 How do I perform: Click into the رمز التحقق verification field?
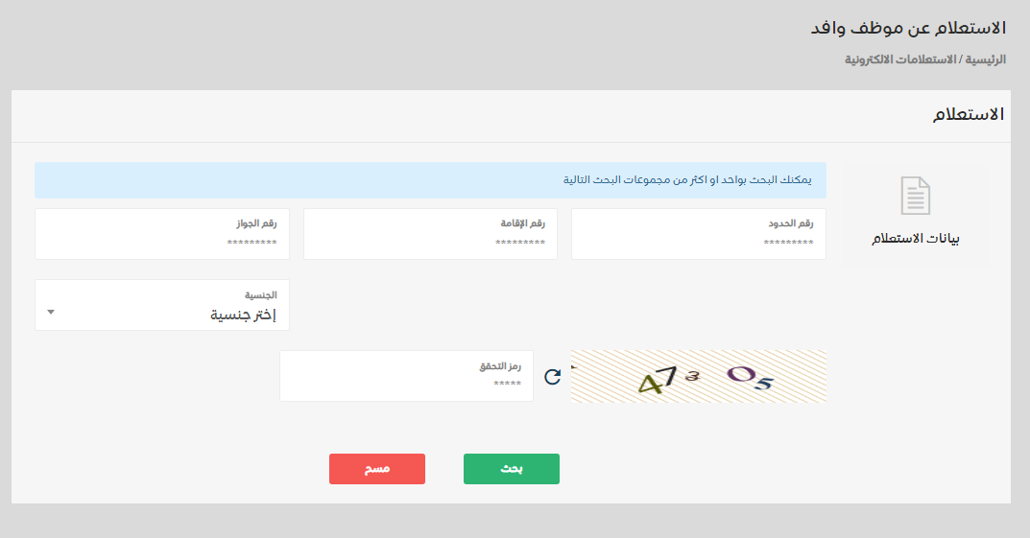[x=406, y=384]
